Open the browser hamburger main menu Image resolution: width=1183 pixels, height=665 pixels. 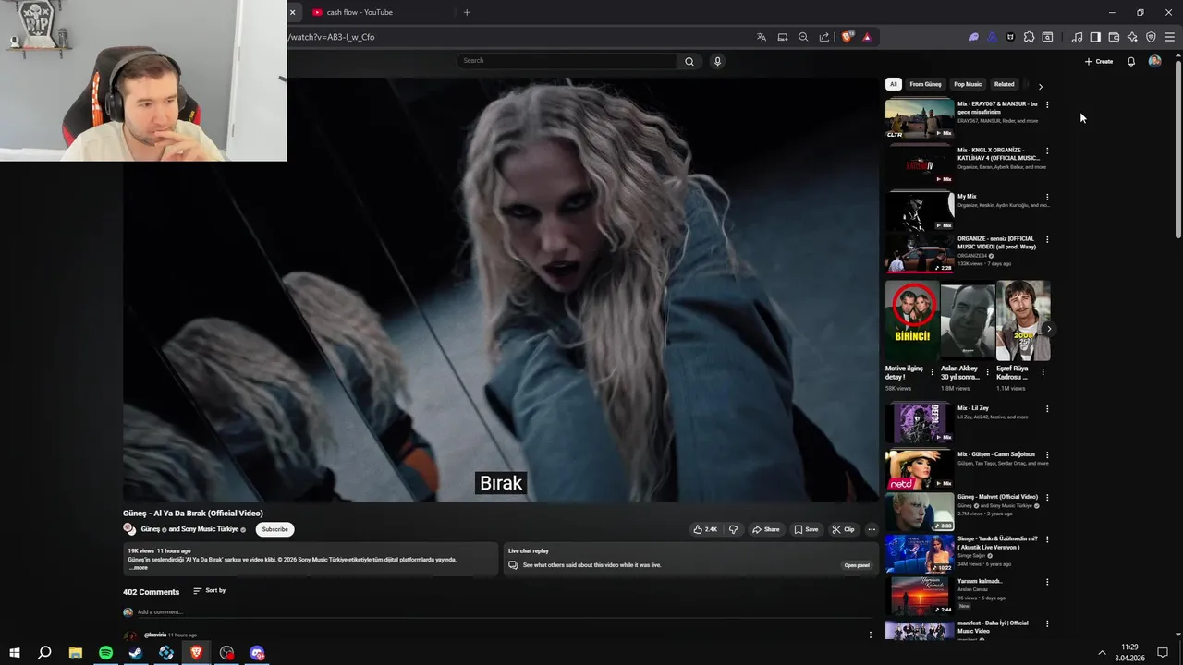[x=1169, y=37]
